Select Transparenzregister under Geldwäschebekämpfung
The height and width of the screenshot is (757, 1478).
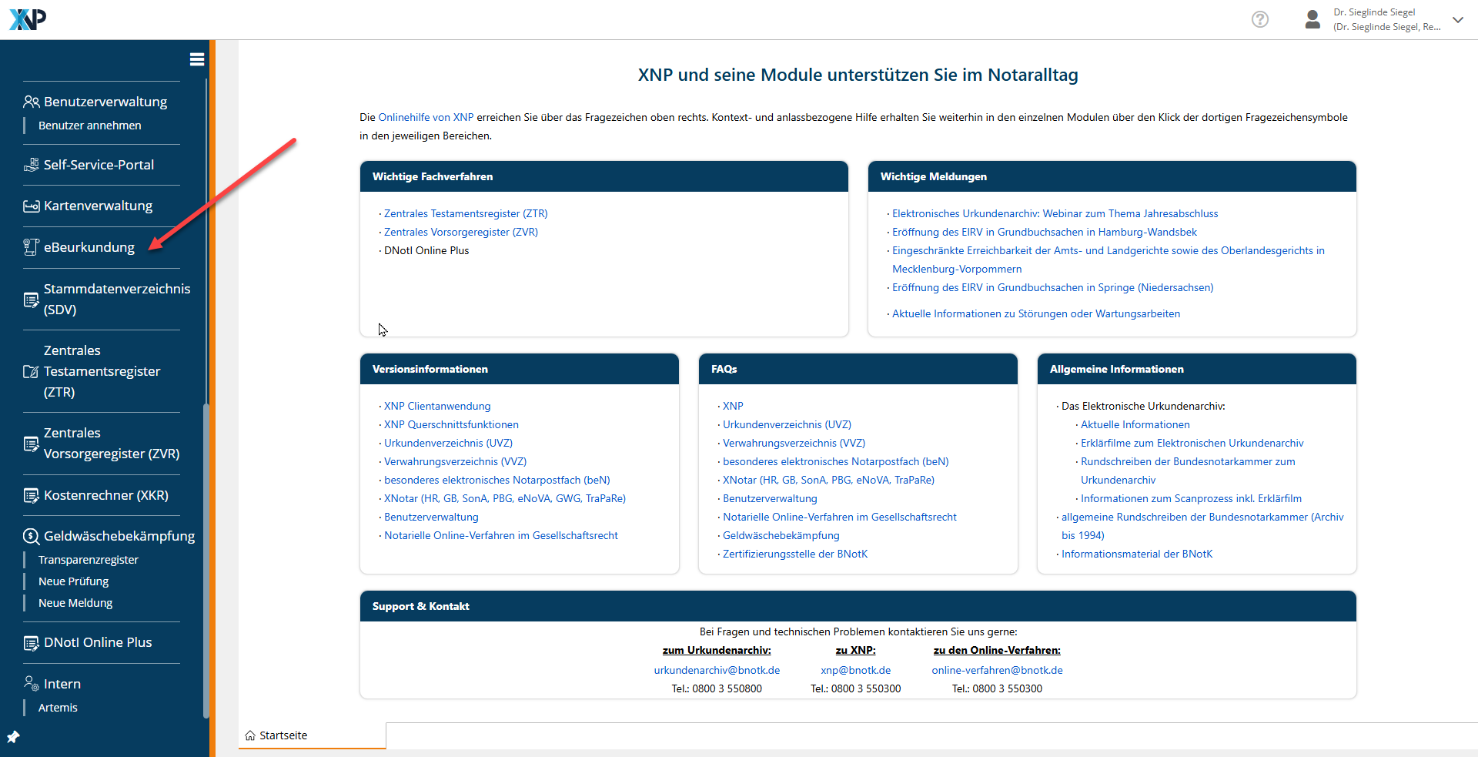pyautogui.click(x=89, y=560)
